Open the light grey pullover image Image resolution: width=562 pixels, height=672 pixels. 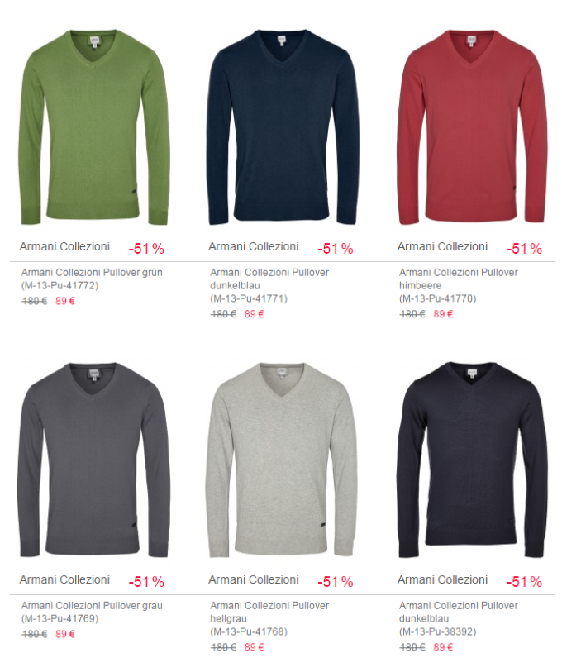coord(283,460)
